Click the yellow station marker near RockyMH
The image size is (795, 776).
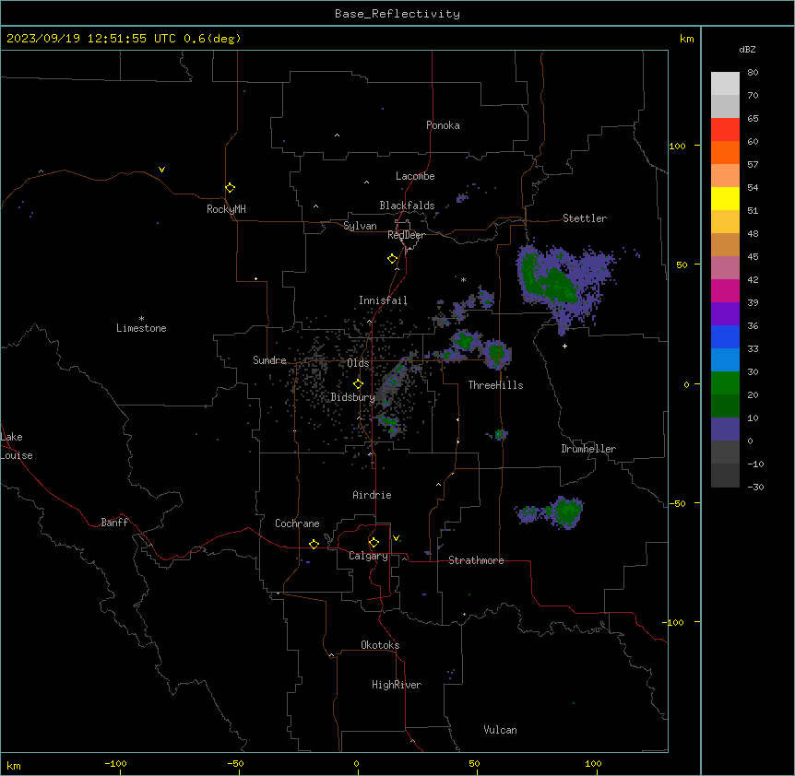(231, 188)
